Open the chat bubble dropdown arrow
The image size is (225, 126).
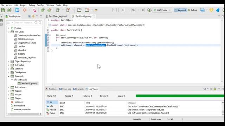(x=207, y=10)
